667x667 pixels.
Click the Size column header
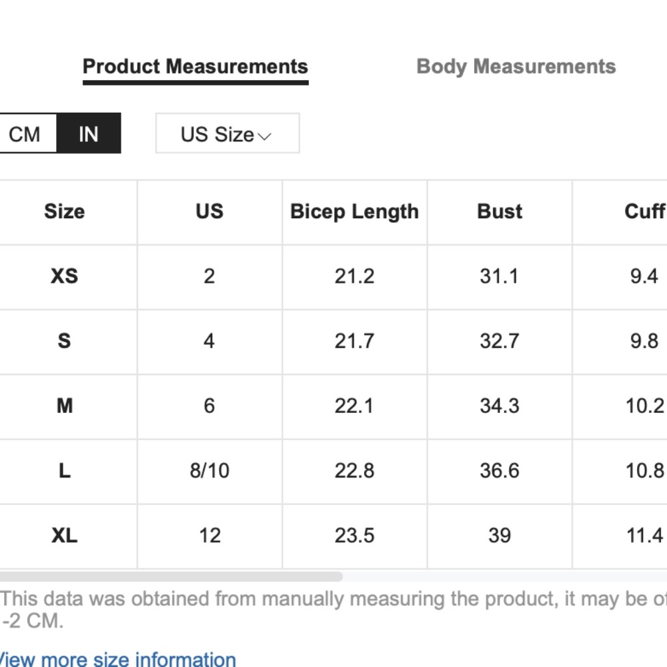pos(65,211)
